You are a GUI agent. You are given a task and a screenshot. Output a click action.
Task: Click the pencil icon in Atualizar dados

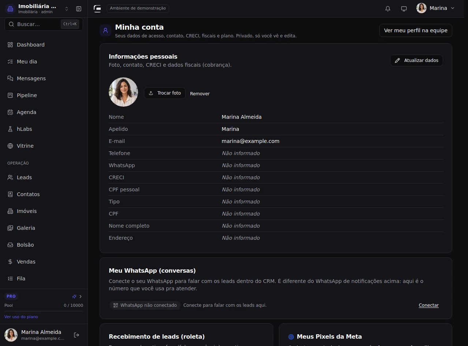(x=397, y=60)
